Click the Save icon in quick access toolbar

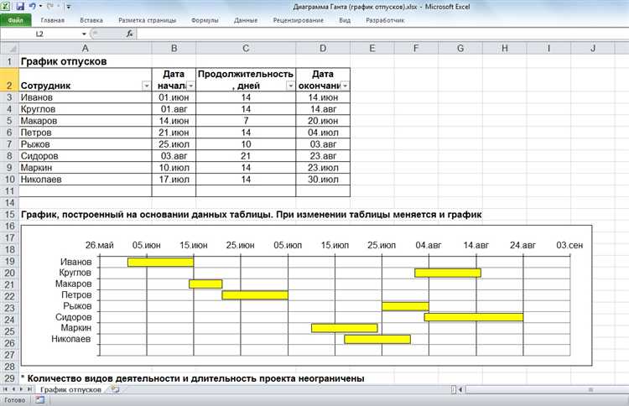pos(19,6)
